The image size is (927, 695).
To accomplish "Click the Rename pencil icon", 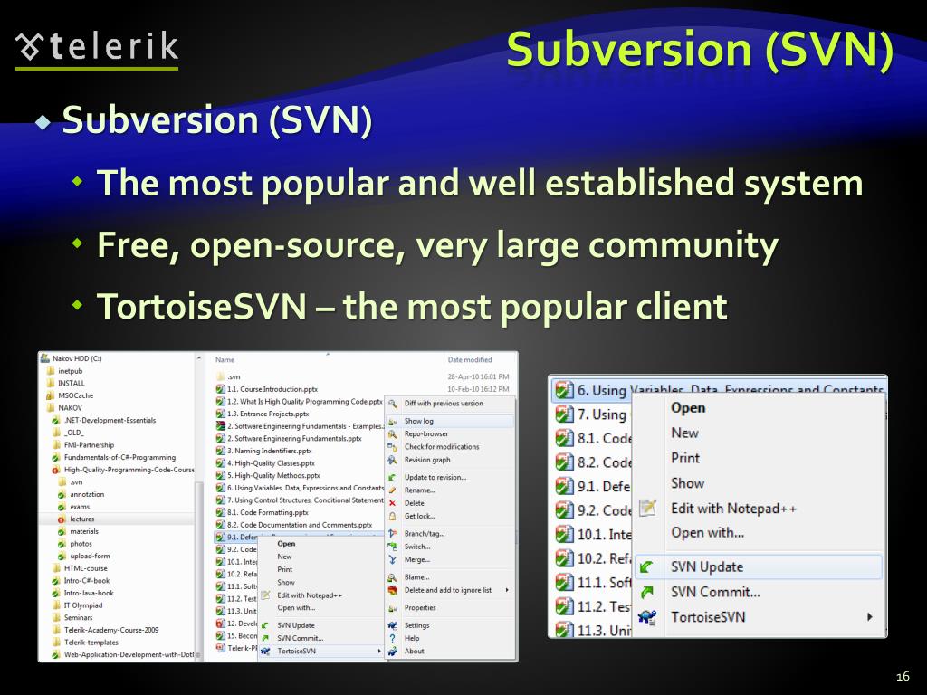I will click(x=393, y=490).
